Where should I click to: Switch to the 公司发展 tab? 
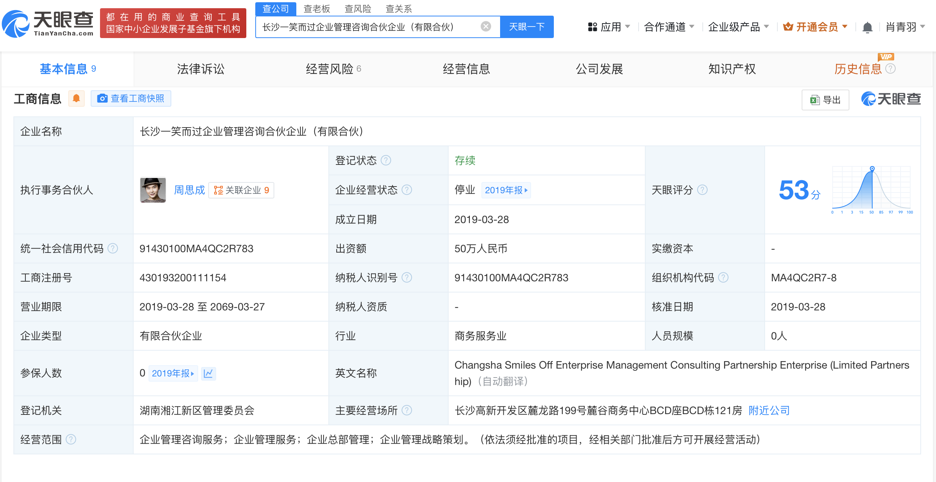point(599,69)
